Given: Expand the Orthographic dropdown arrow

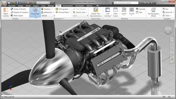Looking at the screenshot, I should tap(70, 9).
